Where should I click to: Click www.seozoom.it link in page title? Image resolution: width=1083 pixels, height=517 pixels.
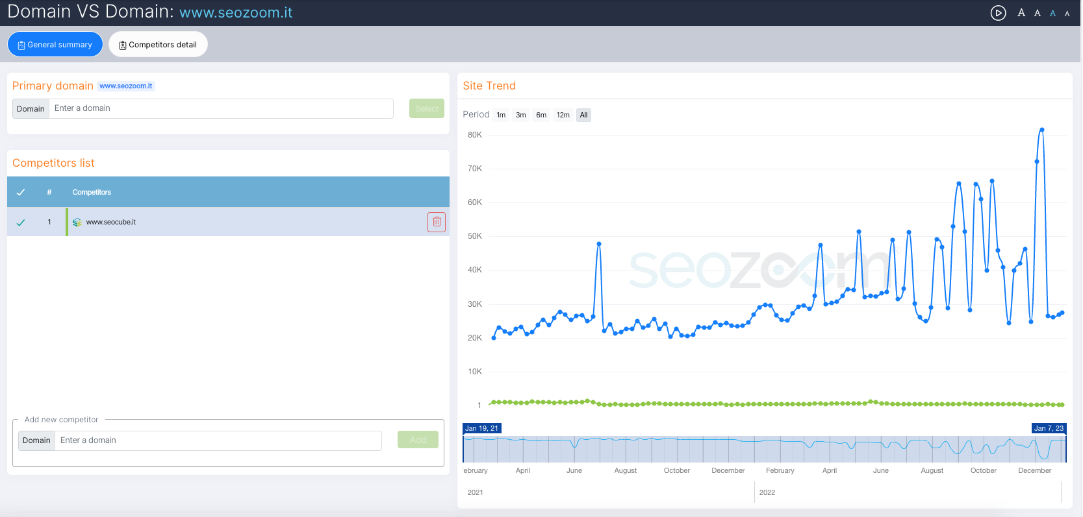coord(236,13)
